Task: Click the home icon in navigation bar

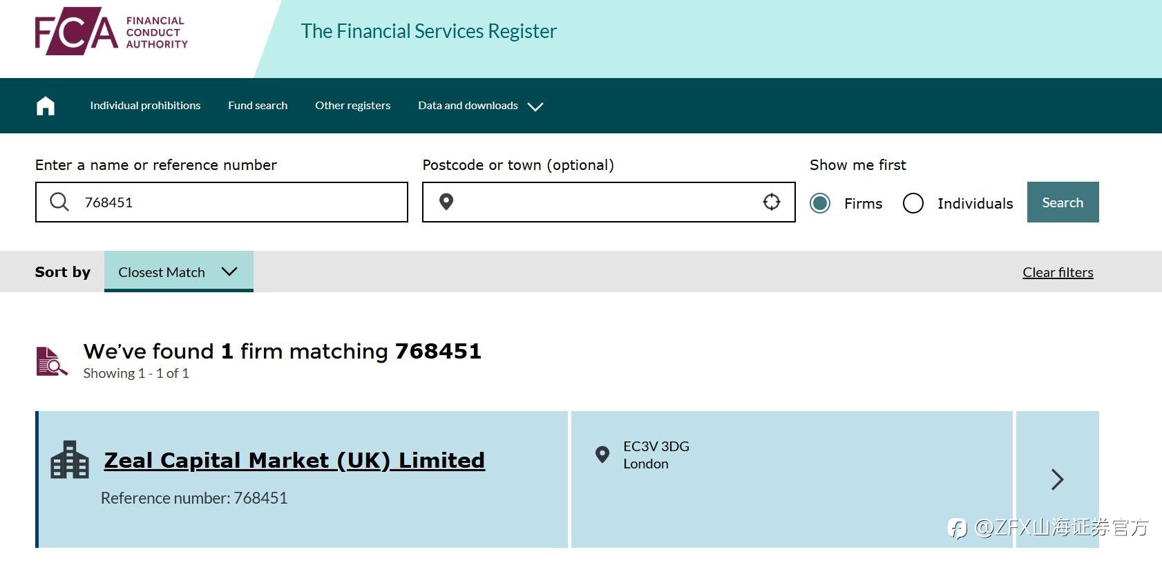Action: pyautogui.click(x=46, y=106)
